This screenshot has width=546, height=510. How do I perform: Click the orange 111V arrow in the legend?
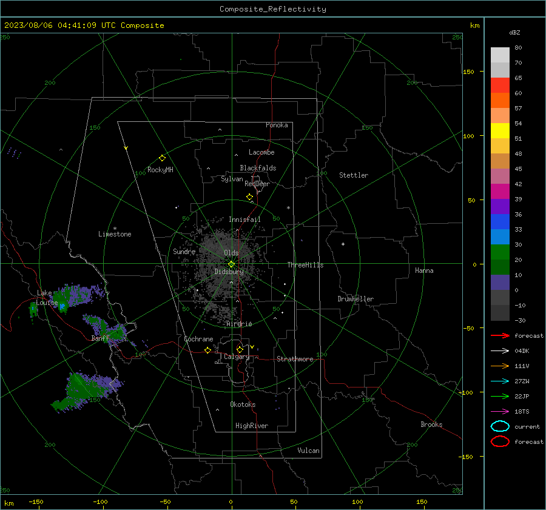[500, 366]
